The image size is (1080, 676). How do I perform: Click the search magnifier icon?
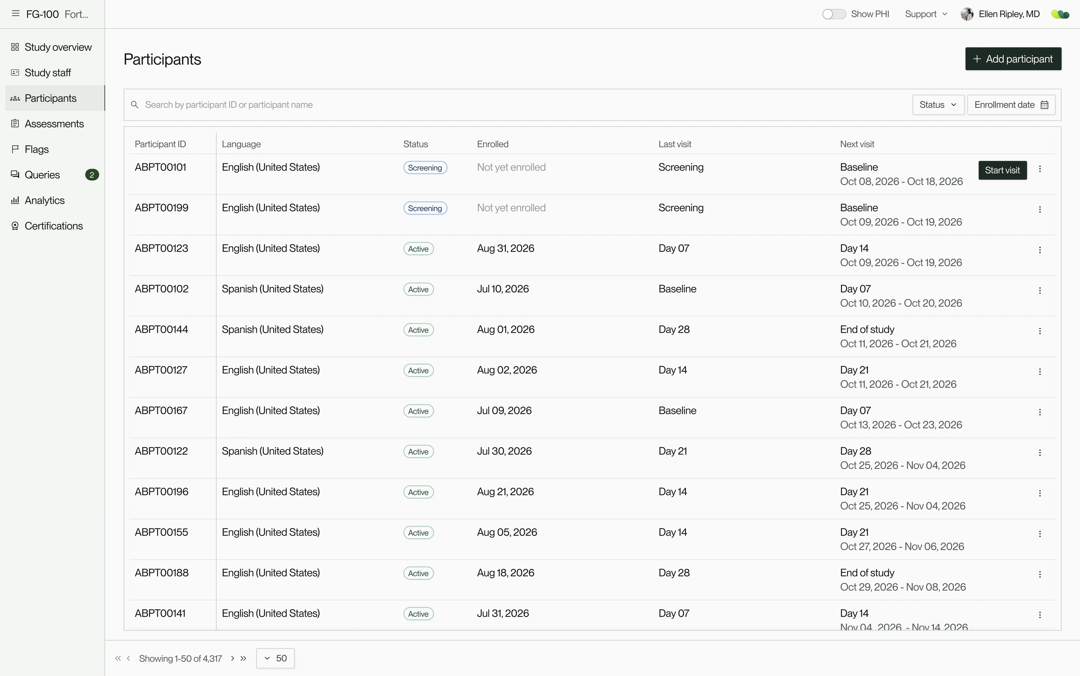[134, 105]
